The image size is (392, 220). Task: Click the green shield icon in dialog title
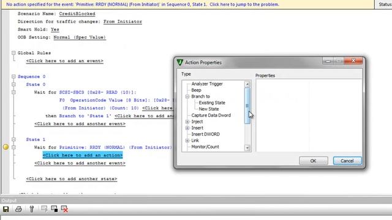[x=179, y=62]
